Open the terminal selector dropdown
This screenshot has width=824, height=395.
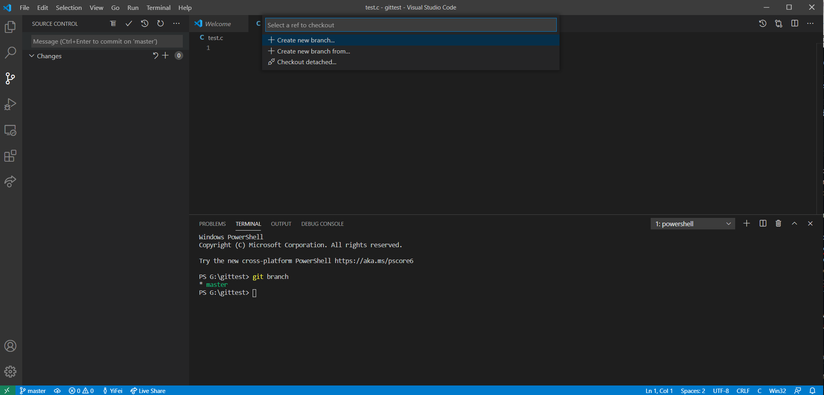click(693, 223)
